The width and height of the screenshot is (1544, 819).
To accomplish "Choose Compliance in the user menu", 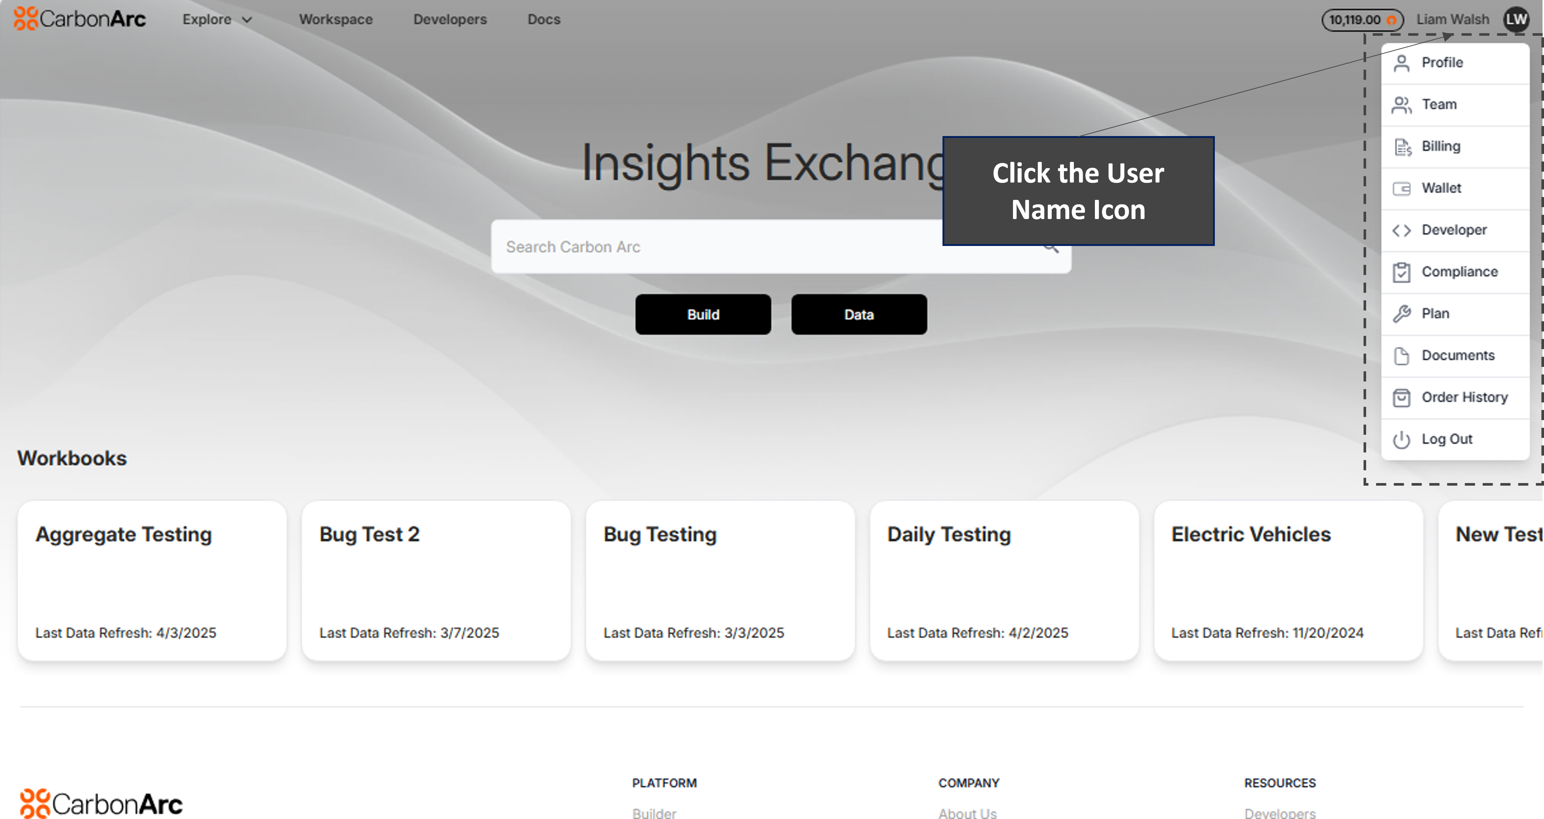I will 1455,272.
